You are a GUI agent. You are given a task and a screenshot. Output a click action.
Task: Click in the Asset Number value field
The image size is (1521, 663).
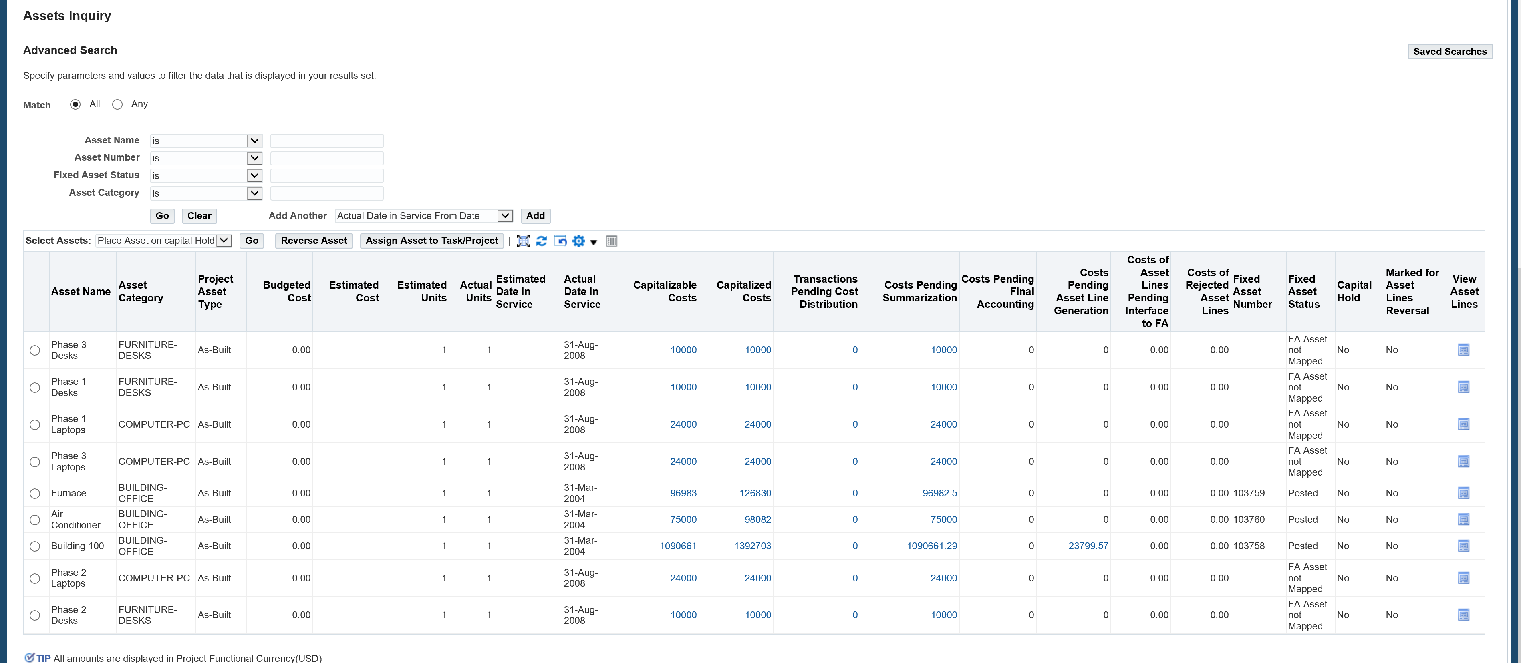[x=326, y=158]
